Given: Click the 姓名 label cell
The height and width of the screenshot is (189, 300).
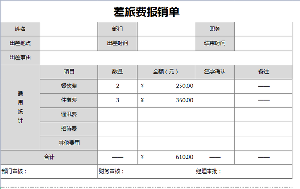Looking at the screenshot, I should tap(20, 29).
